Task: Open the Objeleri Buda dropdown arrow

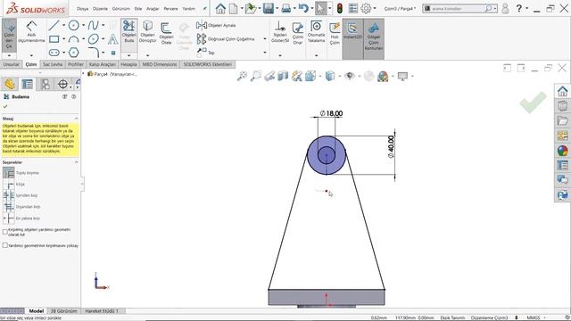Action: tap(128, 55)
